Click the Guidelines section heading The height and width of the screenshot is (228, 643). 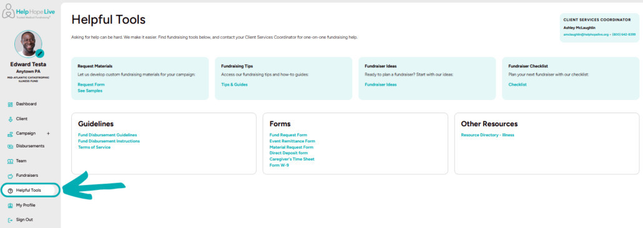tap(96, 124)
